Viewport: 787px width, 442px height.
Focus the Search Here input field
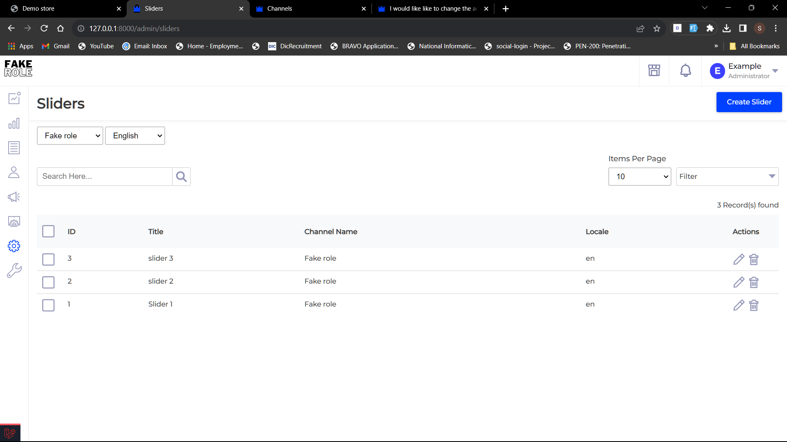(x=105, y=176)
